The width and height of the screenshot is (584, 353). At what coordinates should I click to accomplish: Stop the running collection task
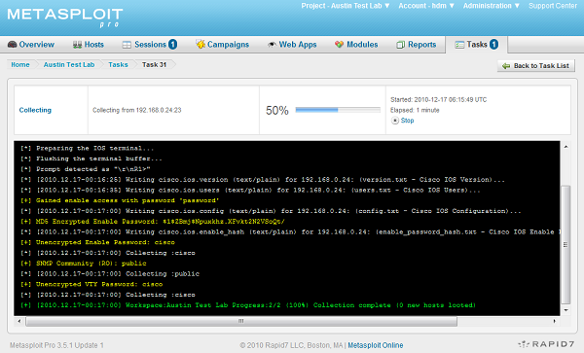click(407, 121)
